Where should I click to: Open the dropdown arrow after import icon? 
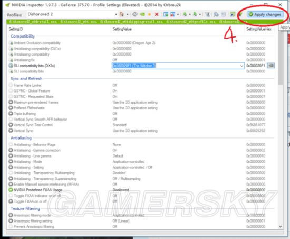200,14
